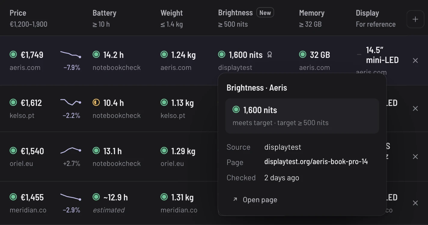Click the 32 GB memory value
This screenshot has height=225, width=428.
(320, 55)
